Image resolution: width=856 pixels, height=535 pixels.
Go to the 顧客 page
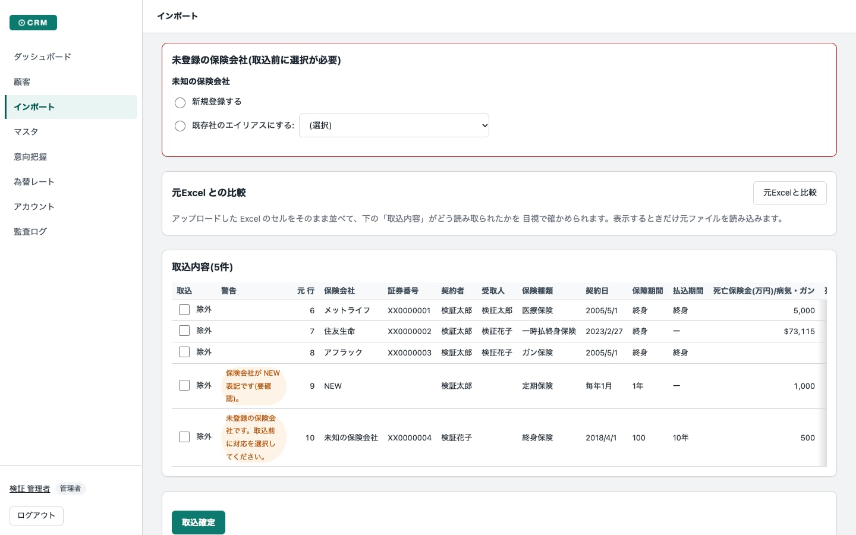pos(71,82)
